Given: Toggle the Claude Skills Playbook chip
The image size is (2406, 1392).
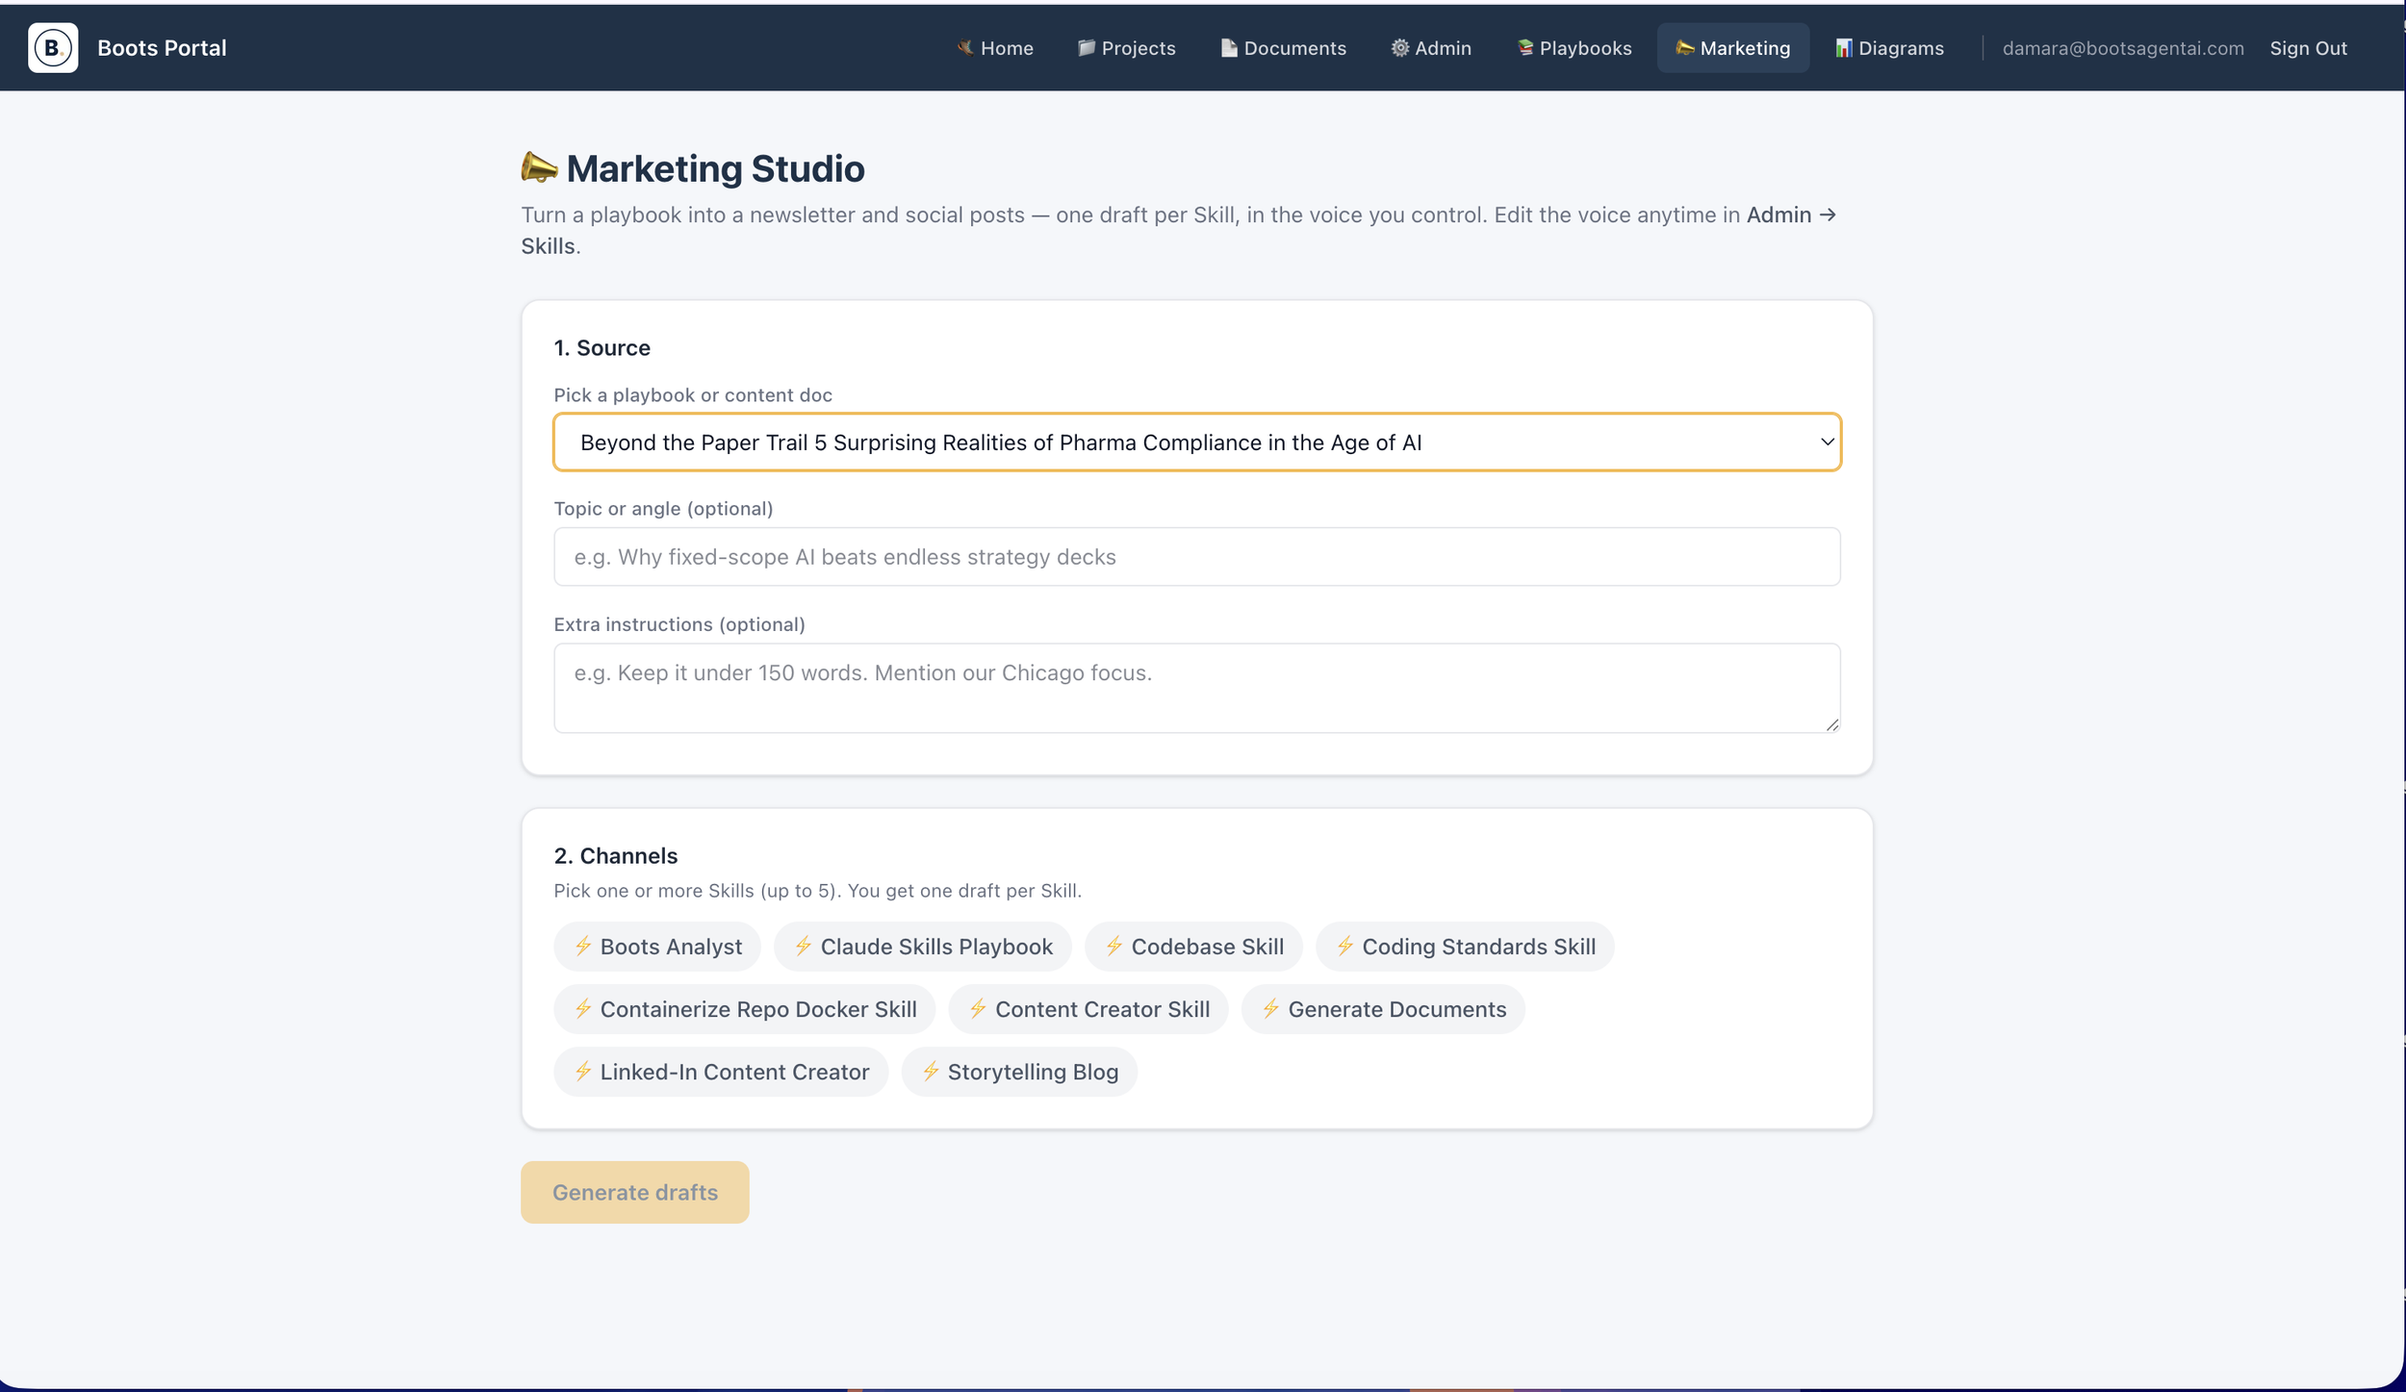Looking at the screenshot, I should [x=923, y=947].
